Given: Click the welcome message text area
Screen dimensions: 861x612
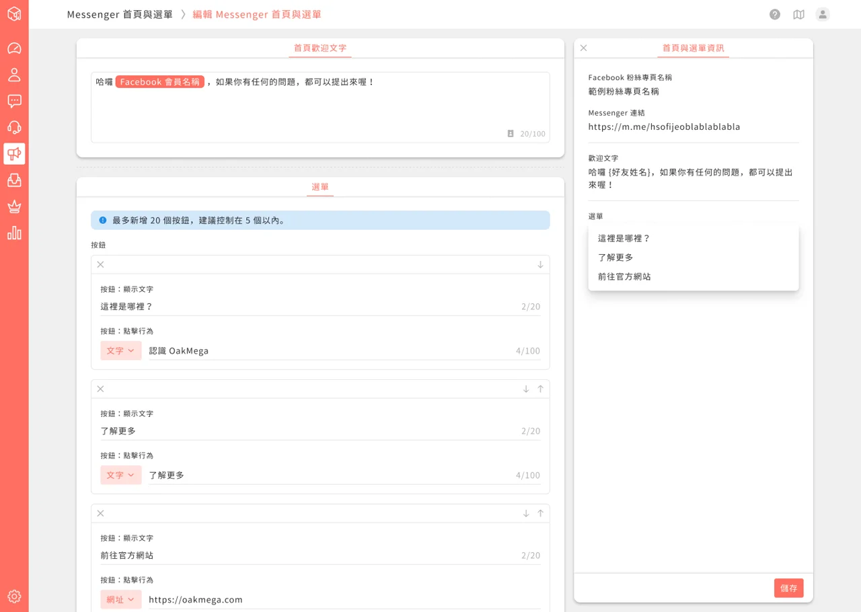Looking at the screenshot, I should (x=320, y=108).
